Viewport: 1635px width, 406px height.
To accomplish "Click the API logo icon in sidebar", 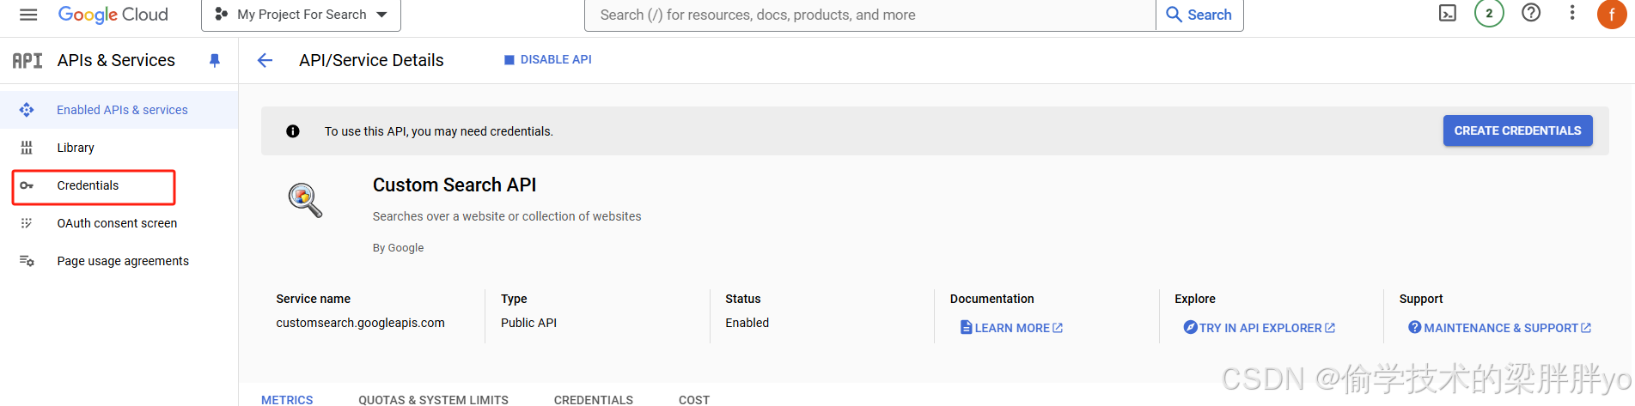I will 27,60.
